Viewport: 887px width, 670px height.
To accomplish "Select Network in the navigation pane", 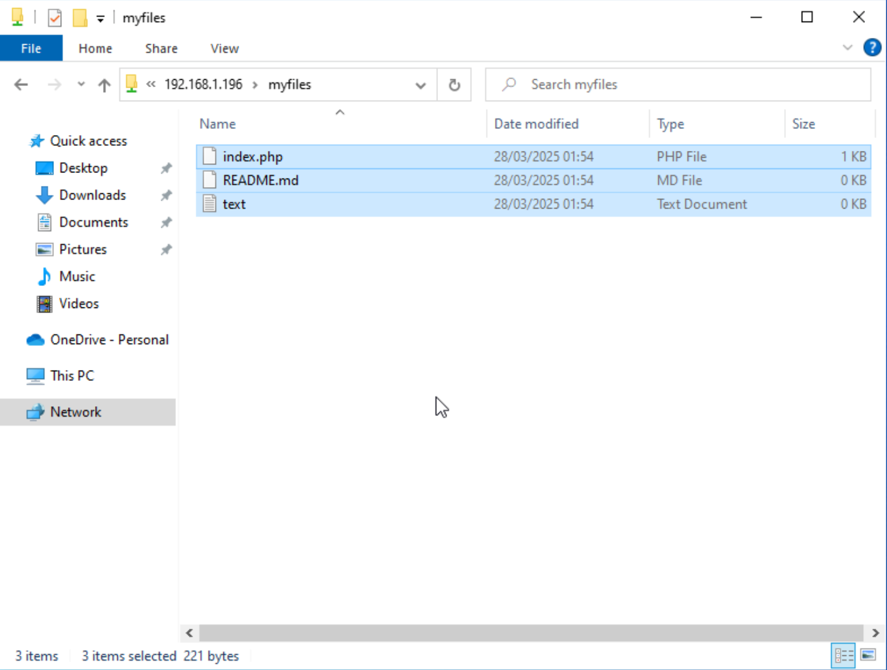I will click(75, 412).
